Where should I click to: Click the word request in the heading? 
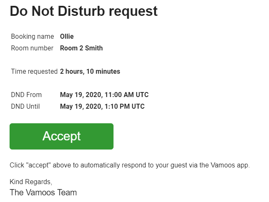[133, 12]
